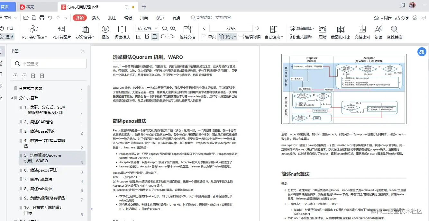Rotate view counterclockwise
This screenshot has width=429, height=221.
point(163,37)
